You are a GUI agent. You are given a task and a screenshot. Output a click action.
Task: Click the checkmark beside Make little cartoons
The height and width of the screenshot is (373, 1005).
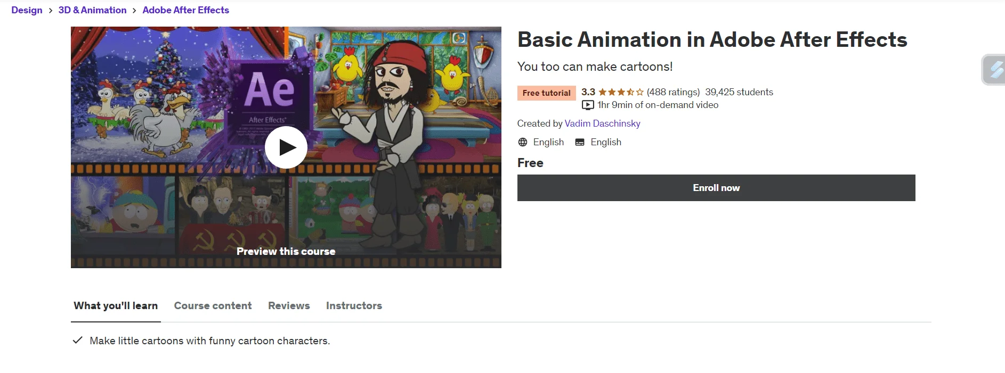pos(77,340)
